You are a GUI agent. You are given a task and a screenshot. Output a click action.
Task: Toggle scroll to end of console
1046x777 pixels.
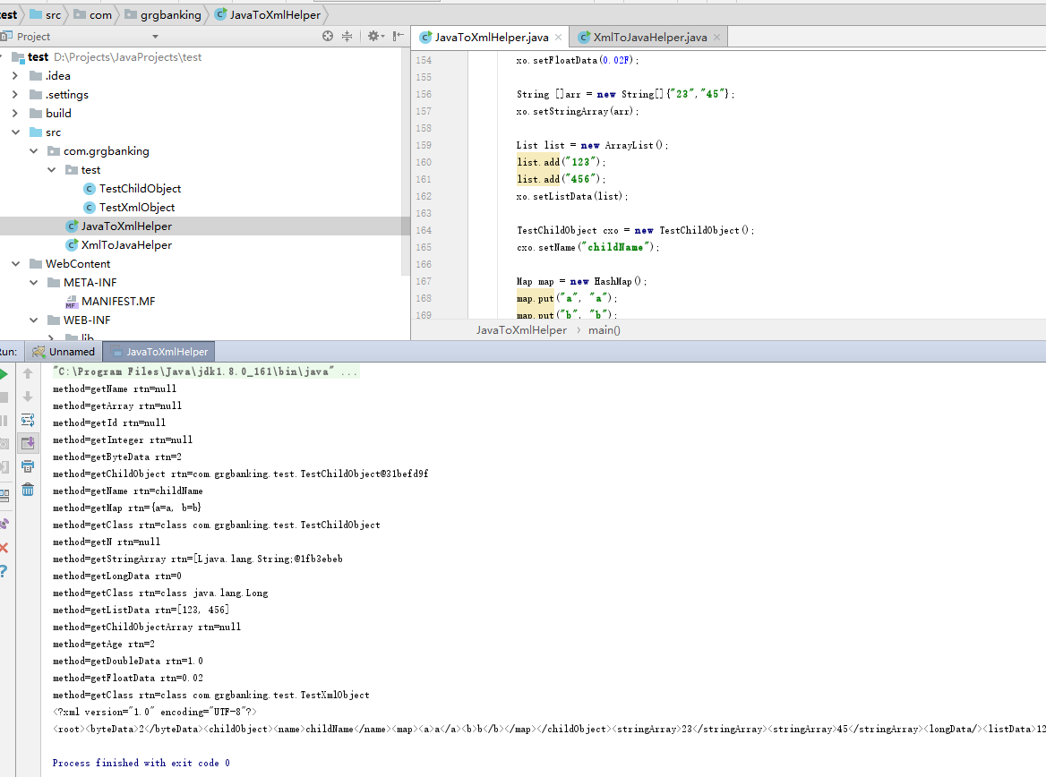tap(28, 443)
